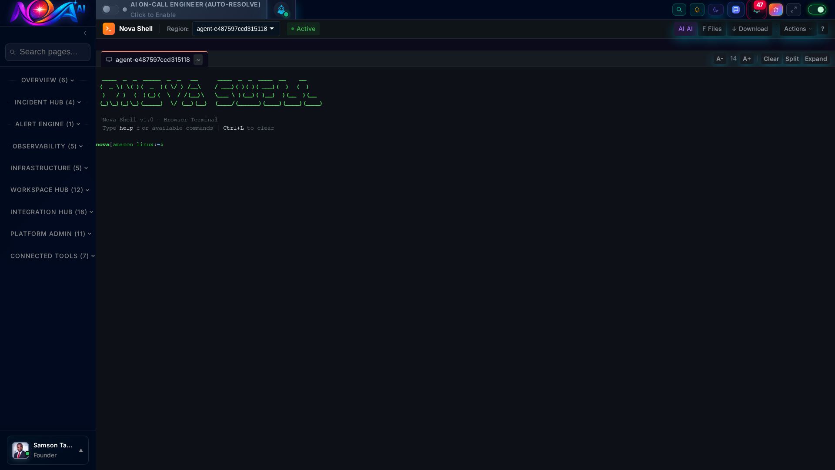Open the chat bubble icon
The image size is (835, 470).
(x=736, y=9)
